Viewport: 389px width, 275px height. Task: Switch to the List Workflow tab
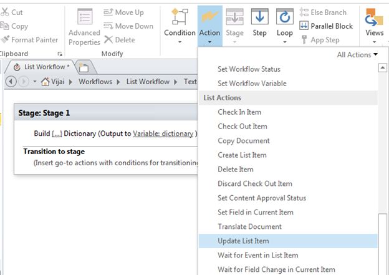[41, 67]
